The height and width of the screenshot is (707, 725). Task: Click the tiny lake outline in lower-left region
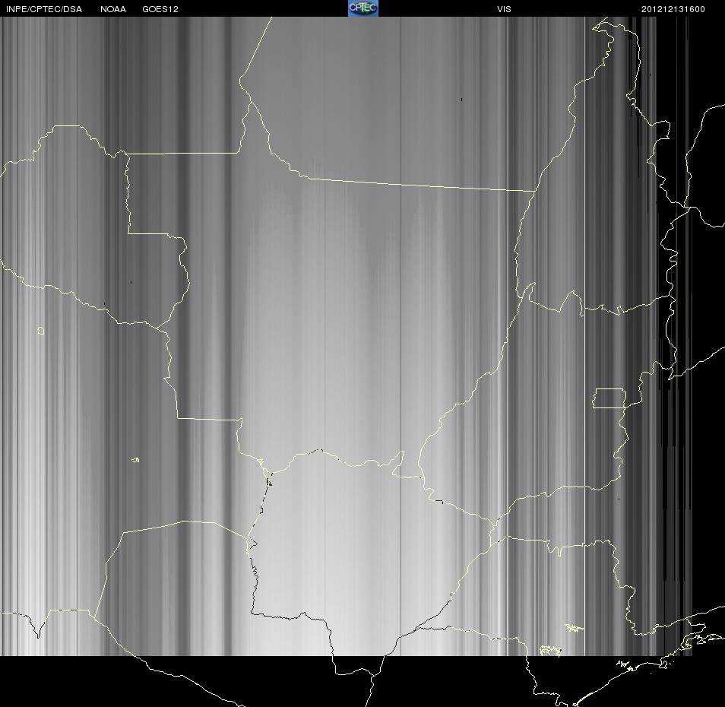[x=135, y=460]
